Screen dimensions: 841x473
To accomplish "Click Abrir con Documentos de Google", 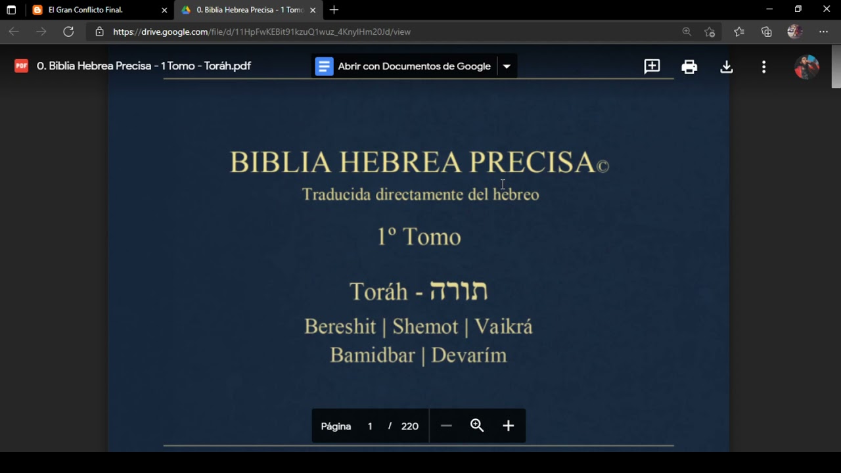I will [414, 66].
